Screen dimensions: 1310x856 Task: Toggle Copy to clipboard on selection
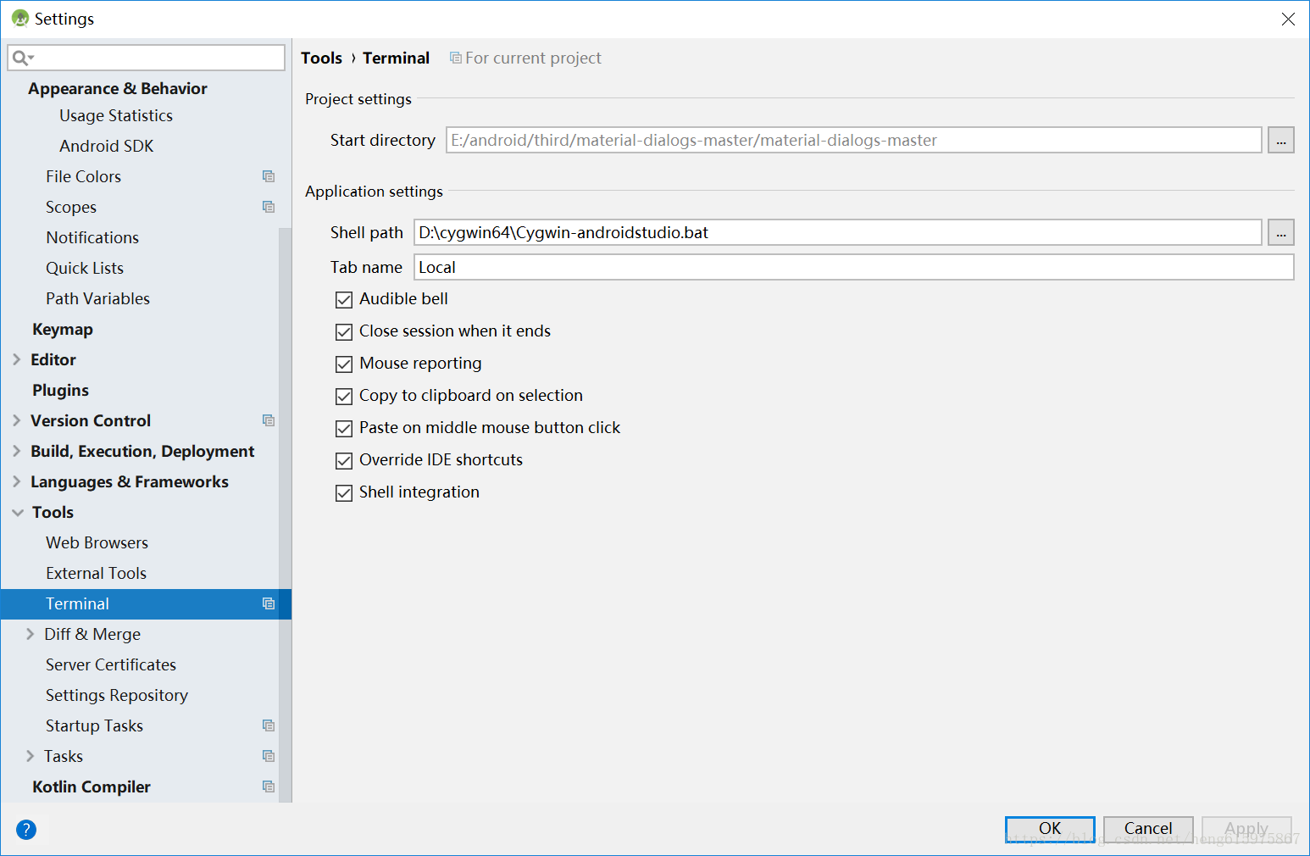(x=344, y=397)
